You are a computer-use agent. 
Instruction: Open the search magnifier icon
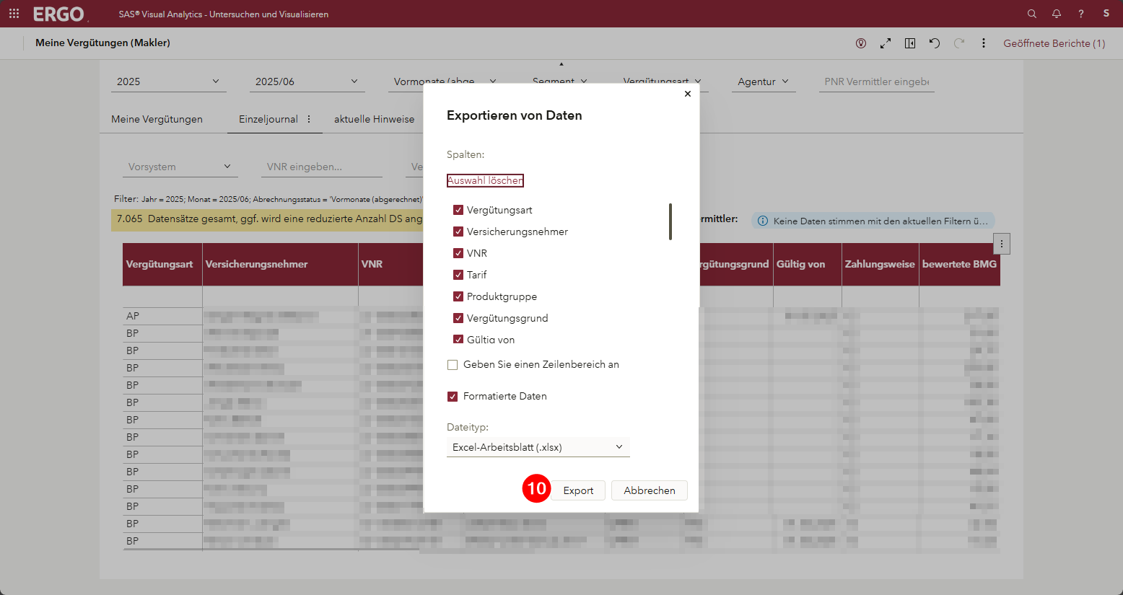[1032, 14]
